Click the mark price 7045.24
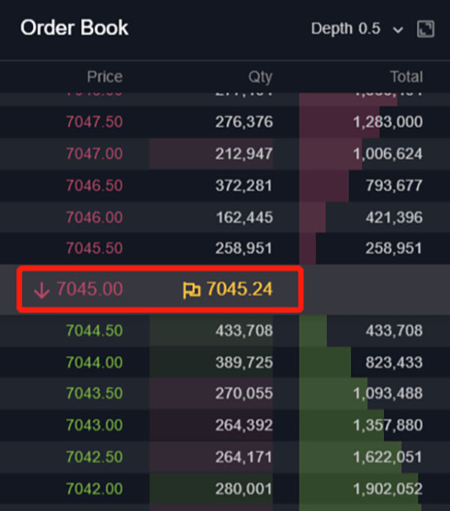 (238, 289)
